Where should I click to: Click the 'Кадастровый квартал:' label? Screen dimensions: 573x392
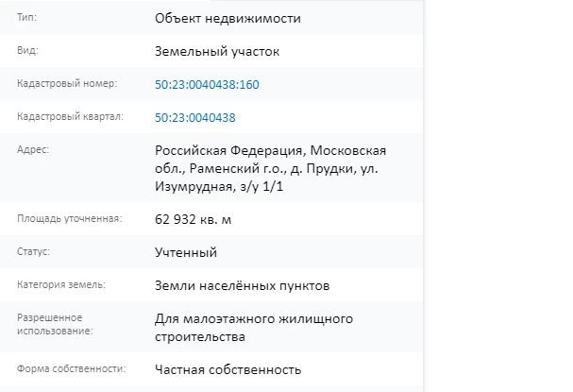pos(71,117)
